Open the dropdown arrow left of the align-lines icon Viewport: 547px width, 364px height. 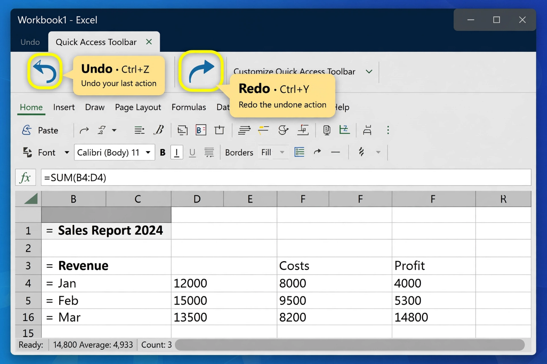click(x=114, y=130)
